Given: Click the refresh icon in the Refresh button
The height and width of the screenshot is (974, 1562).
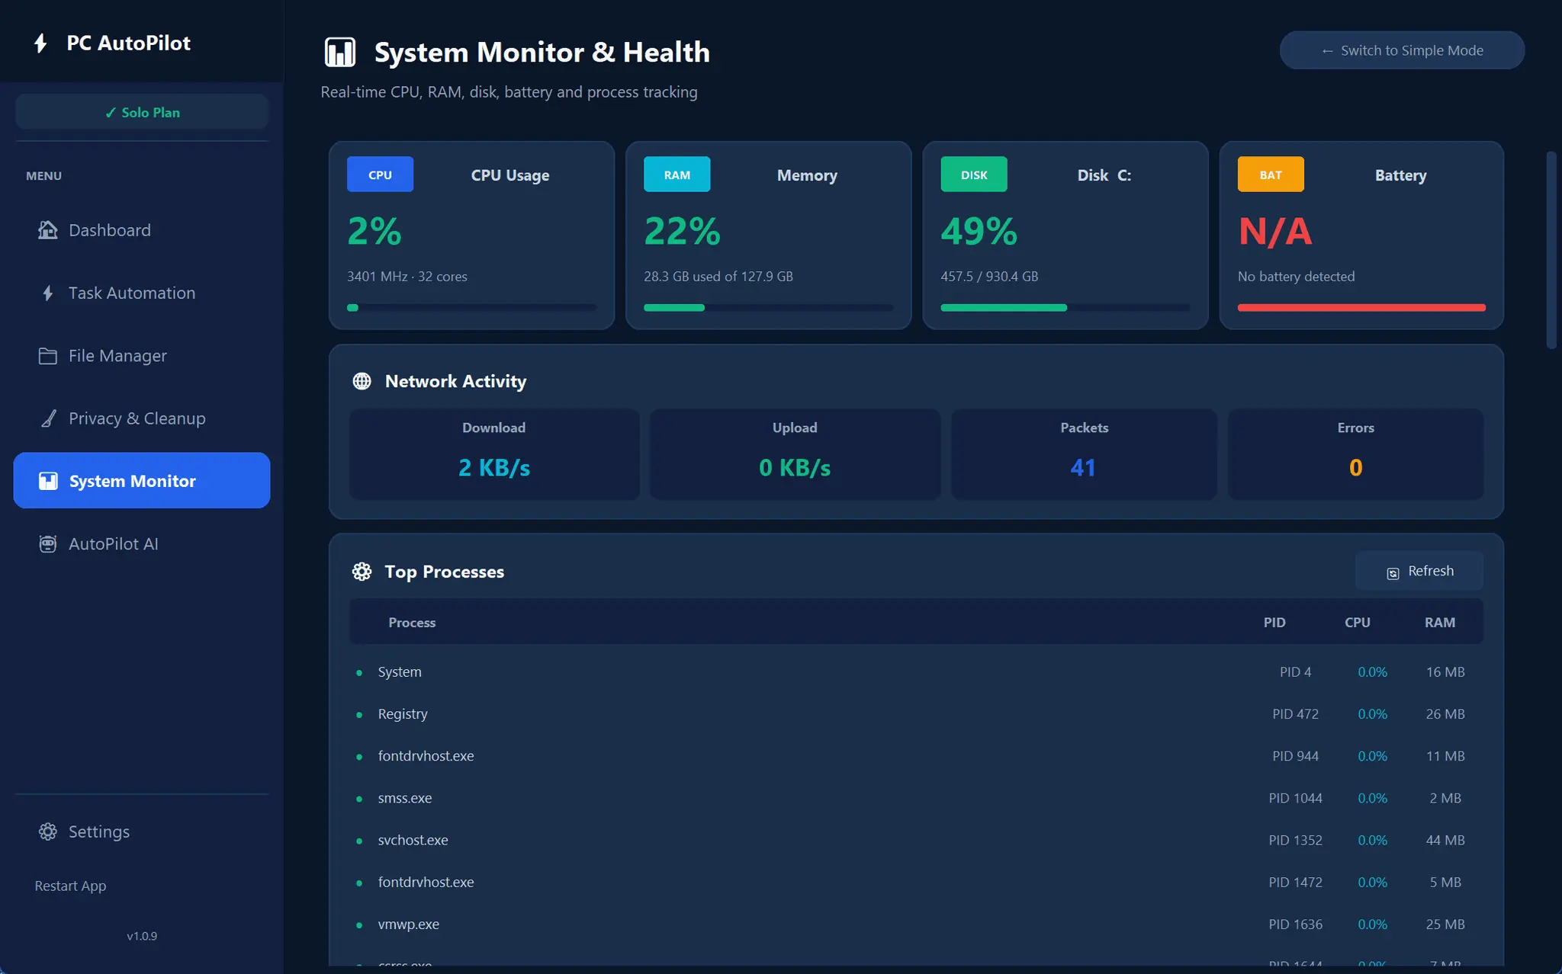Looking at the screenshot, I should click(x=1393, y=573).
